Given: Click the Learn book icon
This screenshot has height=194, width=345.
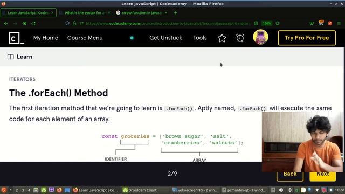Looking at the screenshot, I should 11,57.
